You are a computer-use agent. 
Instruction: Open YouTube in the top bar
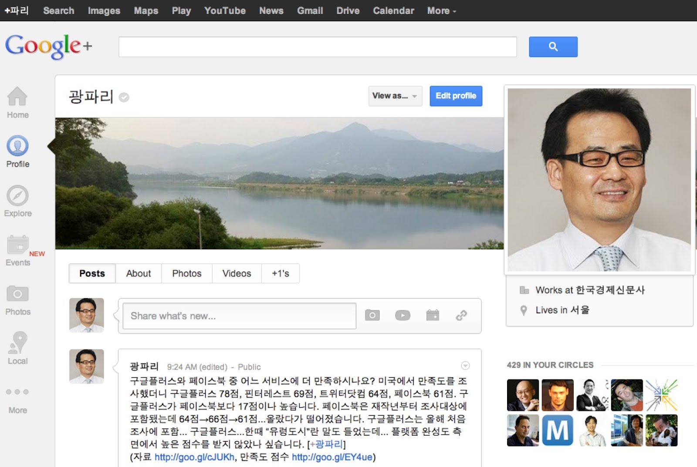pos(225,10)
